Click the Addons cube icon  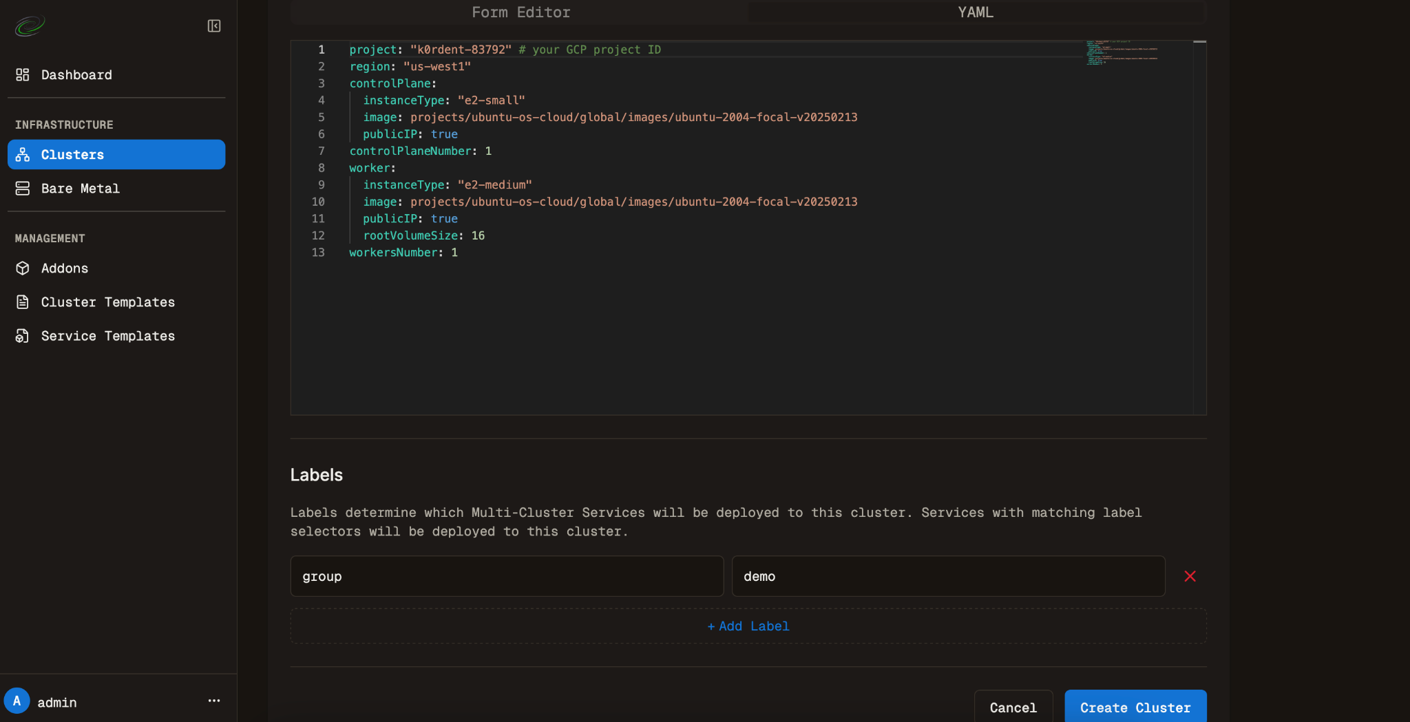(23, 268)
